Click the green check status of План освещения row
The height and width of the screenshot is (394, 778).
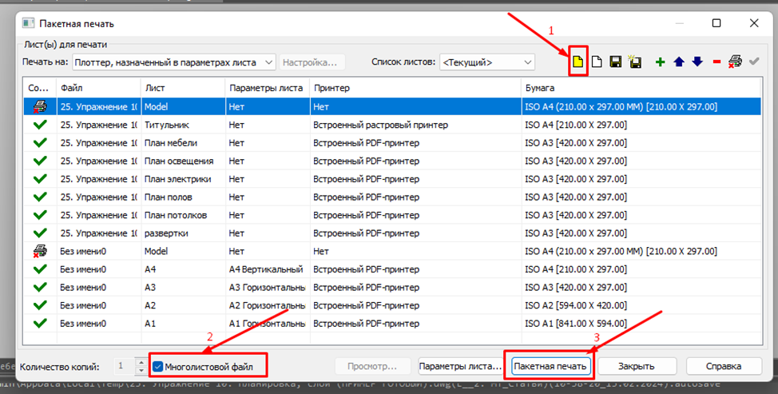click(40, 161)
